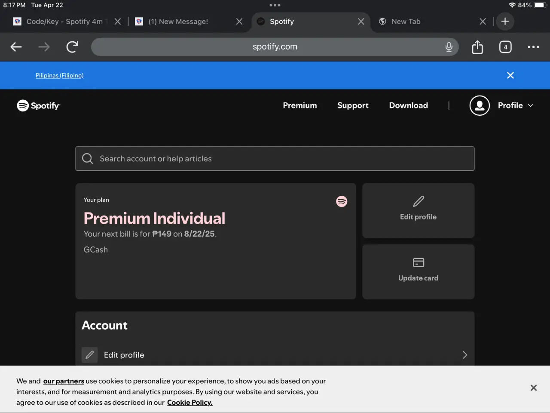The width and height of the screenshot is (550, 413).
Task: Open the browser three-dot menu
Action: [x=533, y=47]
